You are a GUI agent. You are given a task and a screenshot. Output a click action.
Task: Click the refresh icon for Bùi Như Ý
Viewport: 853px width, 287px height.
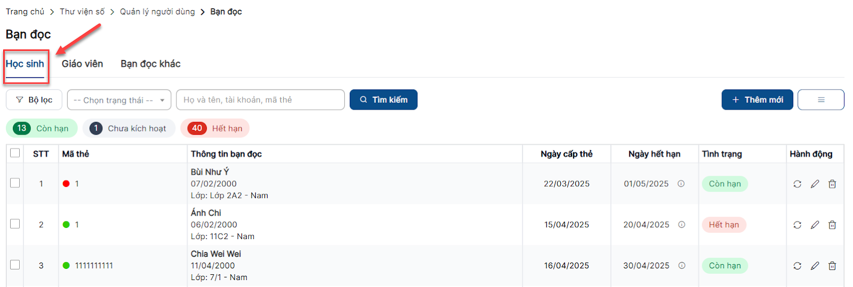click(797, 184)
